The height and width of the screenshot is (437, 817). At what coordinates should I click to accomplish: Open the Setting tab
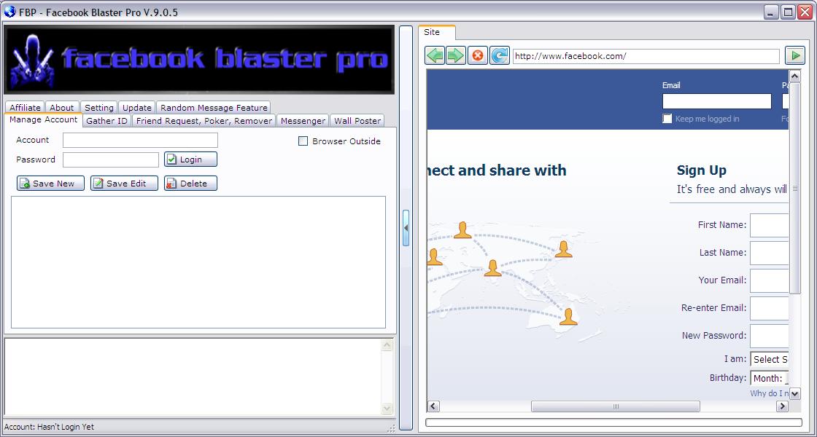98,106
